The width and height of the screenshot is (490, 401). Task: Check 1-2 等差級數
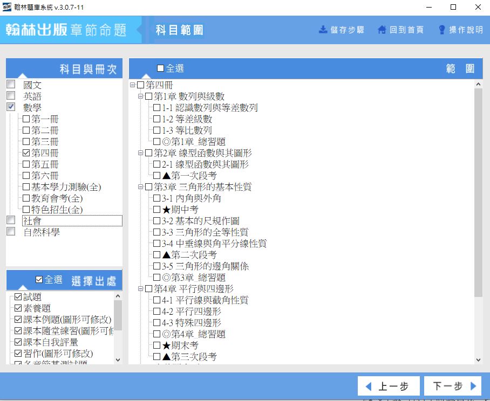pyautogui.click(x=157, y=119)
